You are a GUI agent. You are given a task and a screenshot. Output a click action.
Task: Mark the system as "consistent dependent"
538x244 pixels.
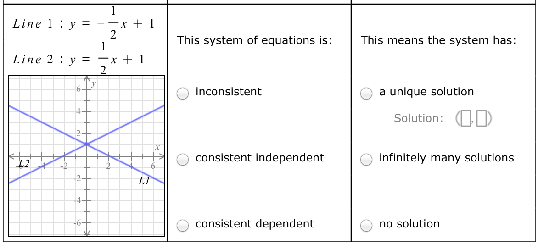pos(183,225)
